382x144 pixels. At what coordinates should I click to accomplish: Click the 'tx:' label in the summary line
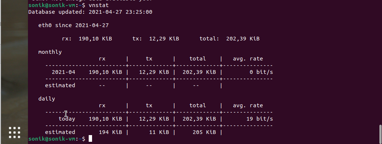click(138, 39)
